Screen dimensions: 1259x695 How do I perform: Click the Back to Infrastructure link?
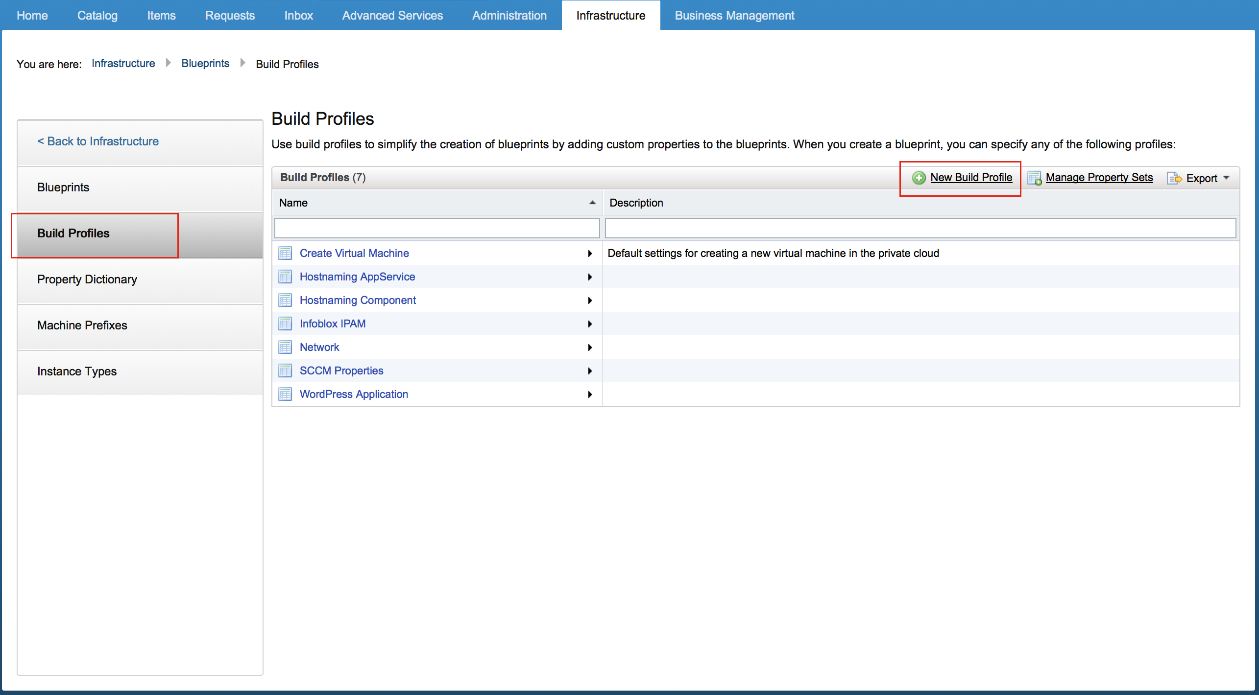[x=98, y=141]
